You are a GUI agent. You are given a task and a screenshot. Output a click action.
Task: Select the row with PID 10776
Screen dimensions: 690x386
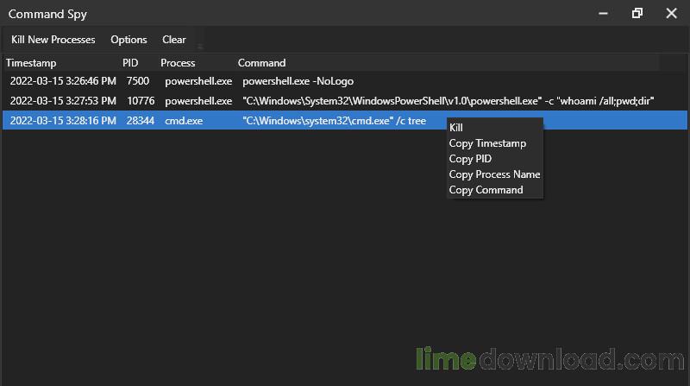pos(345,101)
